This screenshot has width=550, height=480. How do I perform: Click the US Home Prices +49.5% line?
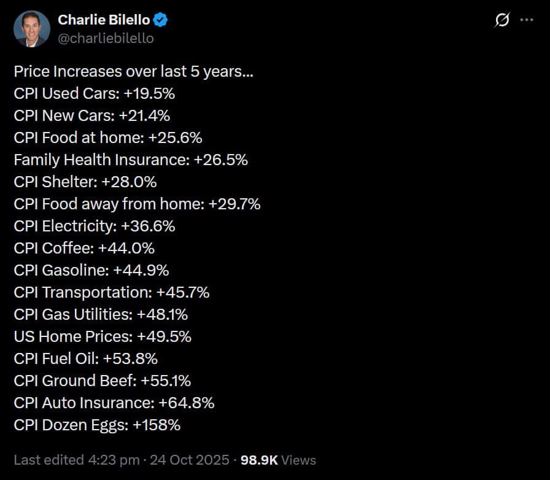[x=103, y=336]
